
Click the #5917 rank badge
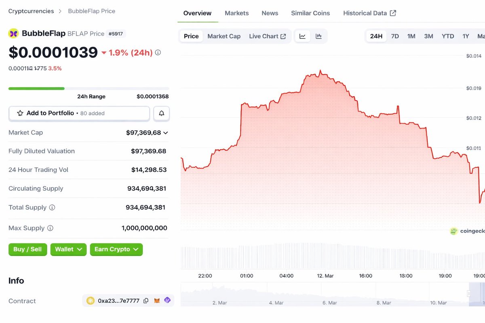point(116,34)
